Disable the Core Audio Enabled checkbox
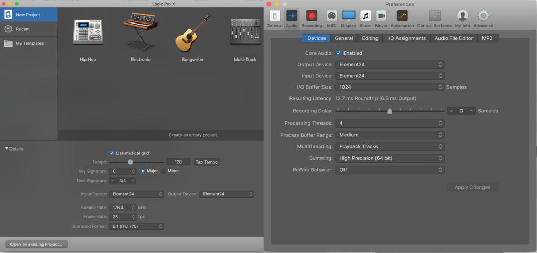Viewport: 537px width, 253px height. click(338, 53)
